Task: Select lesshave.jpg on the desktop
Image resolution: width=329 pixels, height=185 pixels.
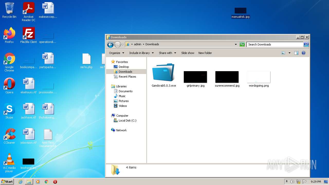Action: pyautogui.click(x=29, y=163)
